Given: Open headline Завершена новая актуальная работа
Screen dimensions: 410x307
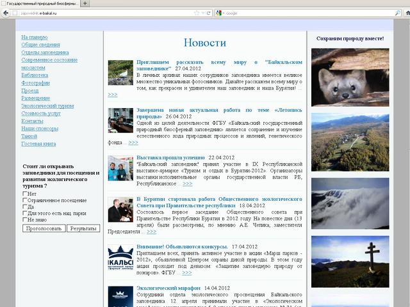Looking at the screenshot, I should tap(219, 113).
